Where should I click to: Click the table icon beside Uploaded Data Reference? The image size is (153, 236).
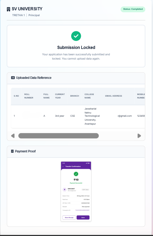tap(13, 78)
